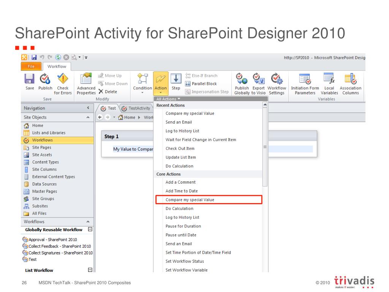Screen dimensions: 389x292
Task: Open All Files
Action: (x=57, y=213)
